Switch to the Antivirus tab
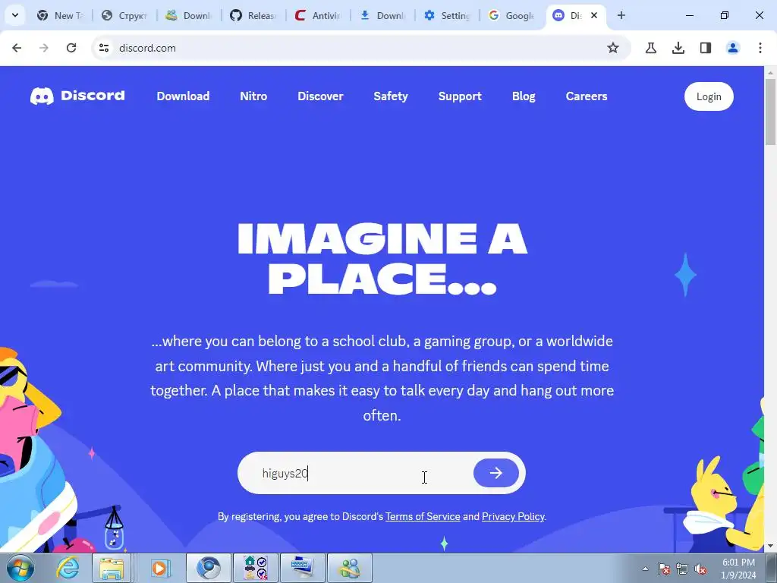Image resolution: width=777 pixels, height=583 pixels. [x=317, y=15]
